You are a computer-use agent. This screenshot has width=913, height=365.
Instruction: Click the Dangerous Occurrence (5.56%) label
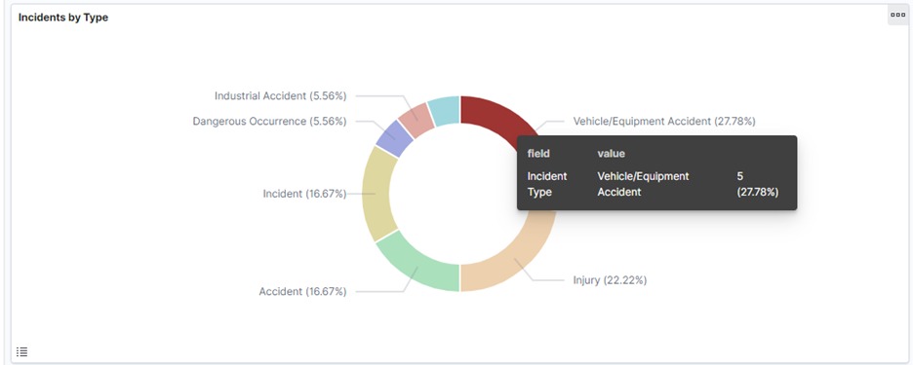(269, 122)
